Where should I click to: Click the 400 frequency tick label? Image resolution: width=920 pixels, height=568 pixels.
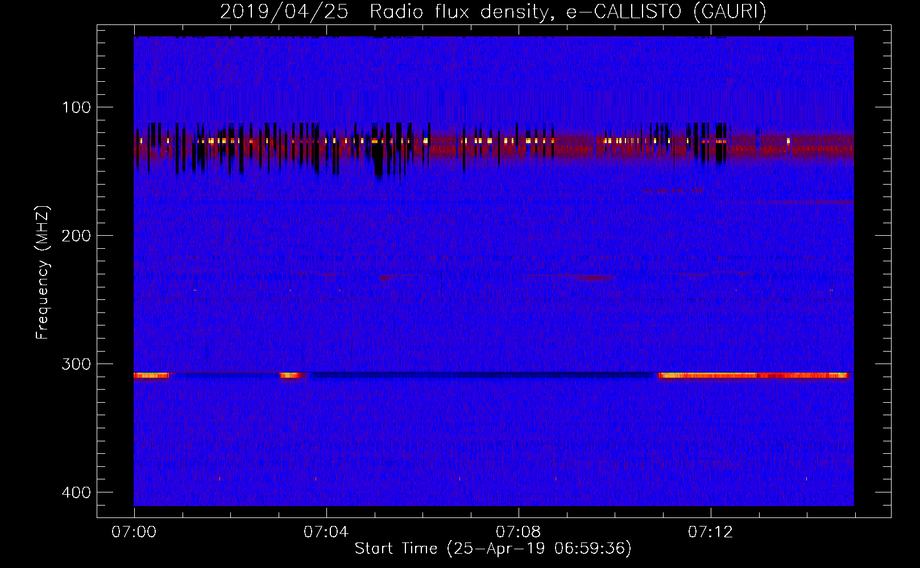[76, 492]
